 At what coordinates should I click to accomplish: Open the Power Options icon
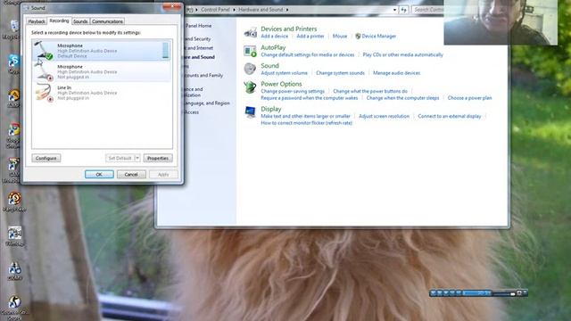250,87
